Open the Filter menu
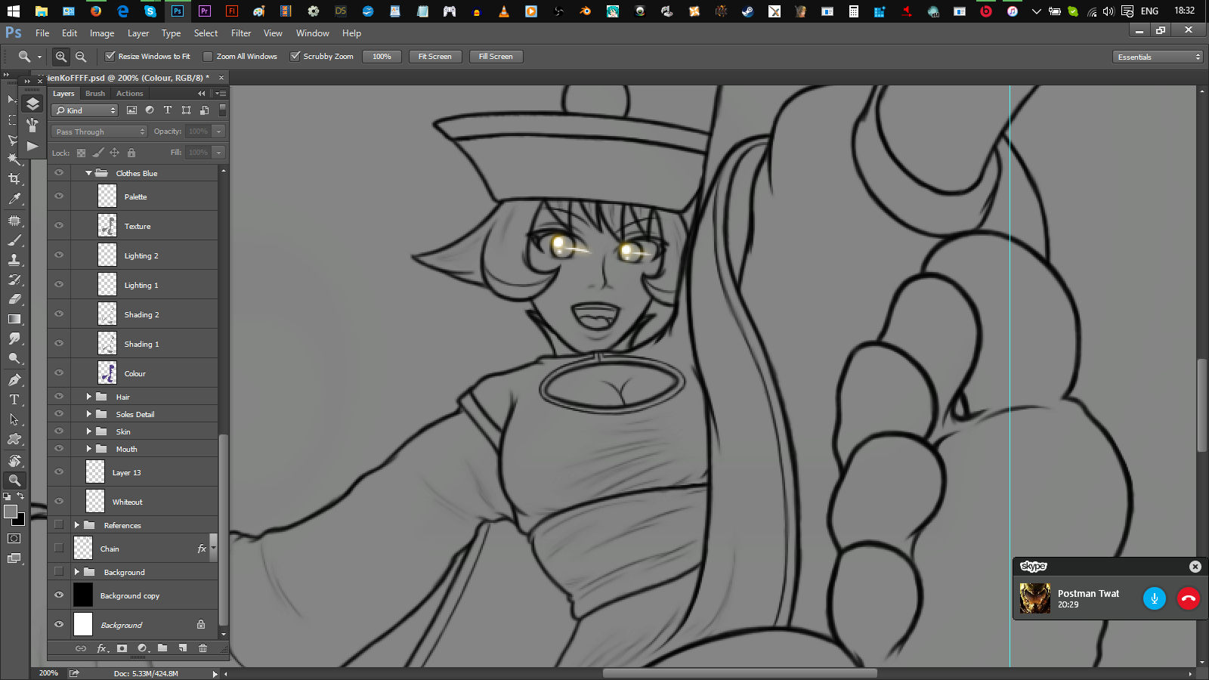This screenshot has width=1209, height=680. click(x=241, y=33)
